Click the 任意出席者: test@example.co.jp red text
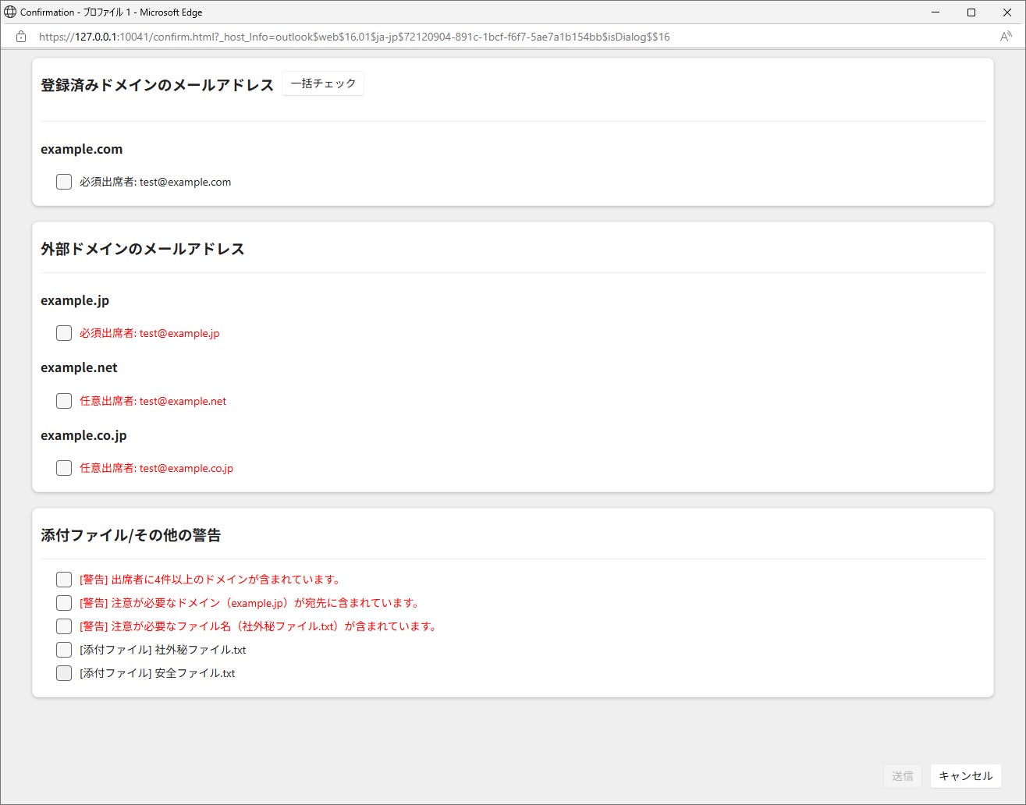 pos(156,468)
